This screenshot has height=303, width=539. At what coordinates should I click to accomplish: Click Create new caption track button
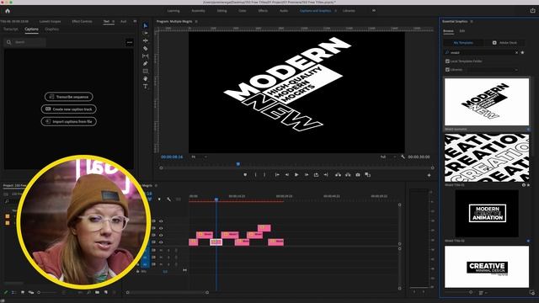pyautogui.click(x=69, y=109)
